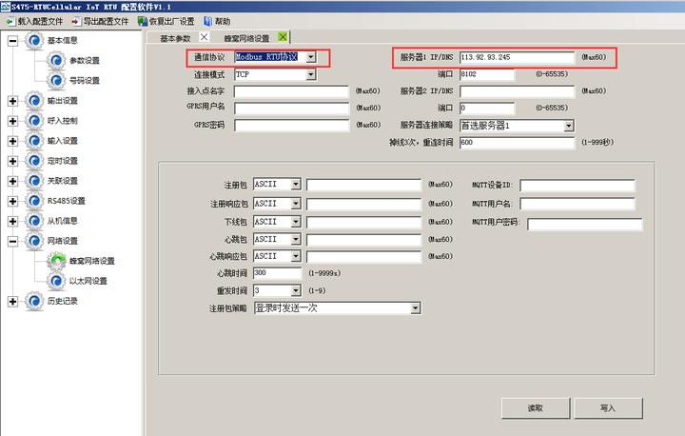685x436 pixels.
Task: Click the 注册响应包 content text field
Action: (x=363, y=204)
